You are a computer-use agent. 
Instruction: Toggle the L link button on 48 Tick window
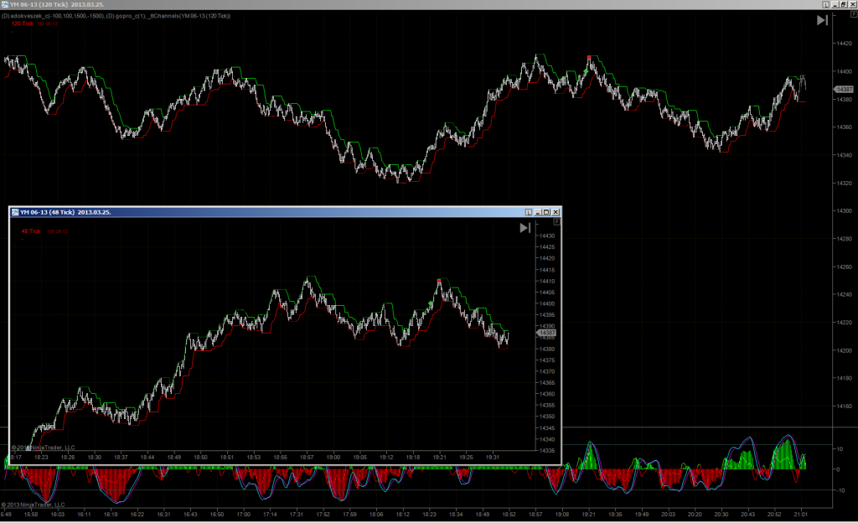tap(528, 212)
